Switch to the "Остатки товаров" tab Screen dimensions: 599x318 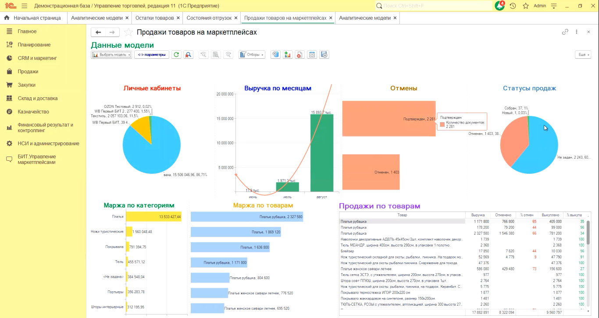tap(154, 18)
